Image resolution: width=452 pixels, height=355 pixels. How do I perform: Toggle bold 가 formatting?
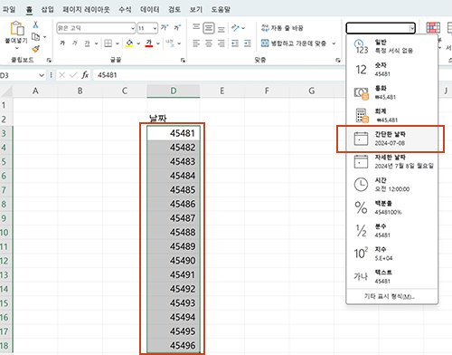pyautogui.click(x=62, y=43)
